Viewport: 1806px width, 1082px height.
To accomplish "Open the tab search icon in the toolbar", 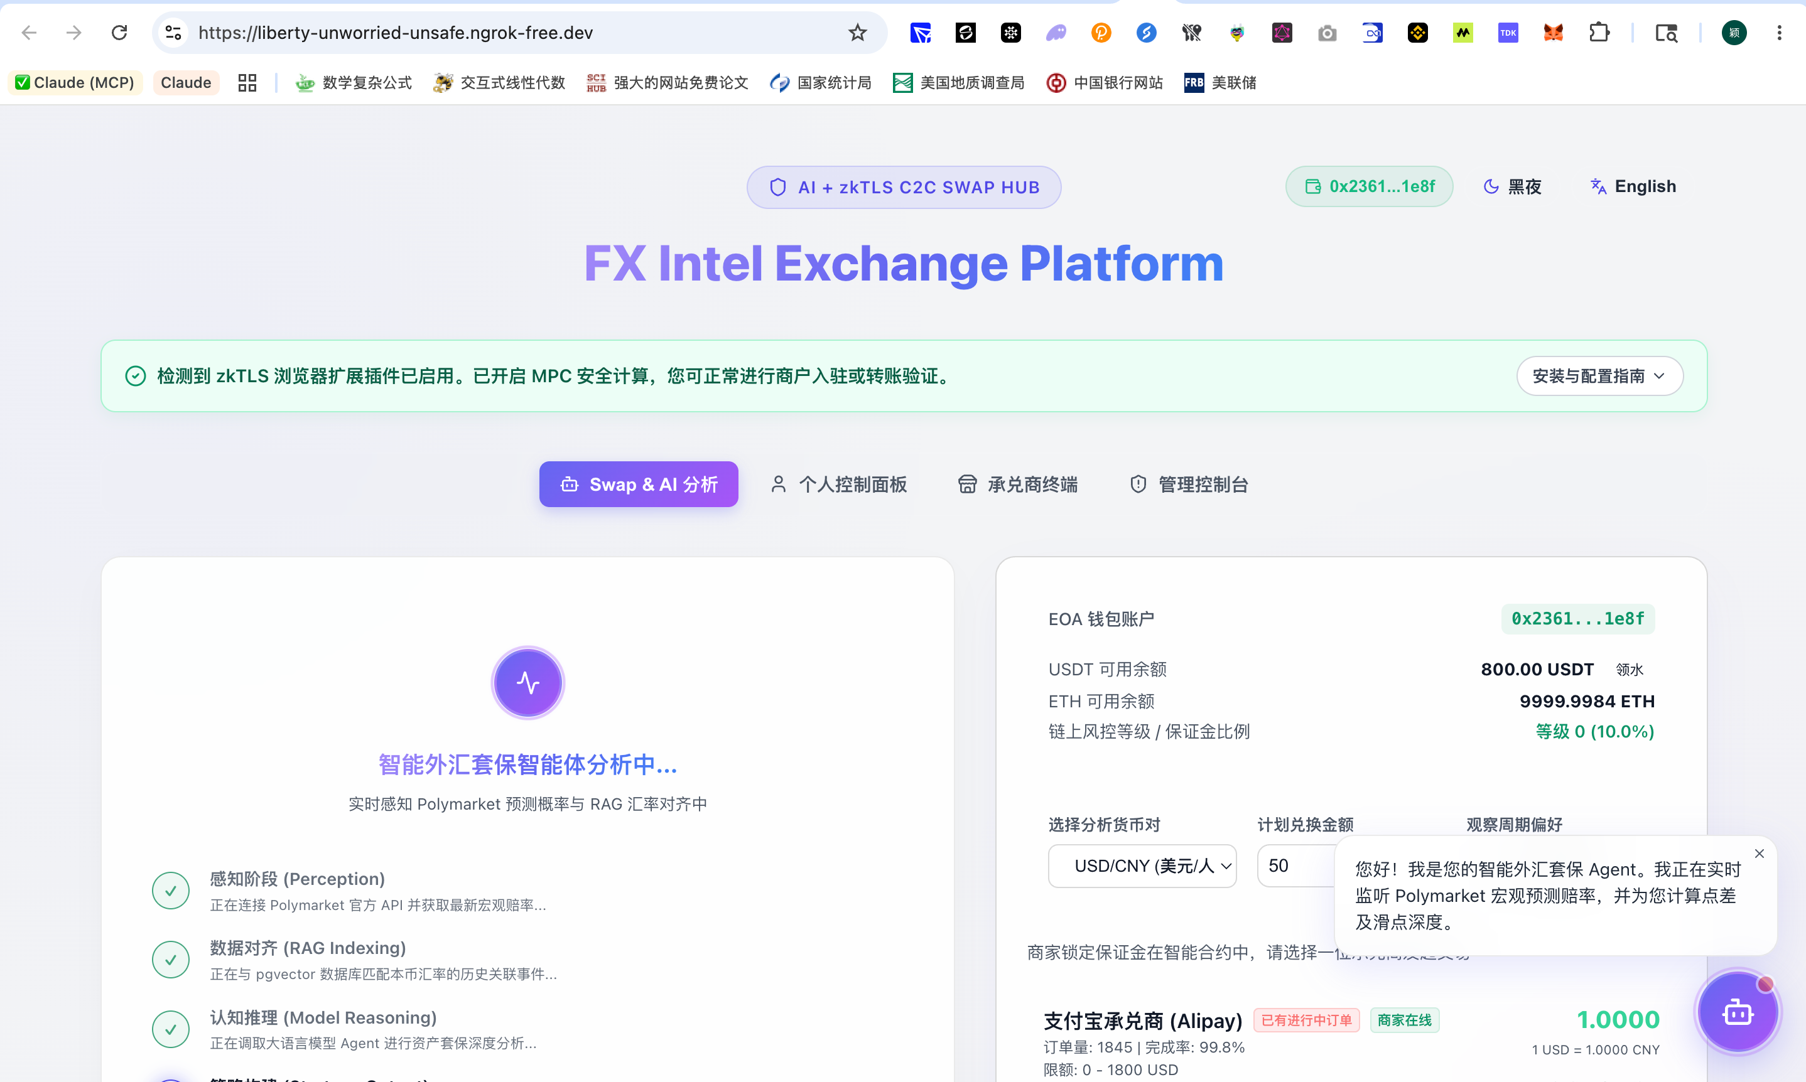I will (1667, 33).
